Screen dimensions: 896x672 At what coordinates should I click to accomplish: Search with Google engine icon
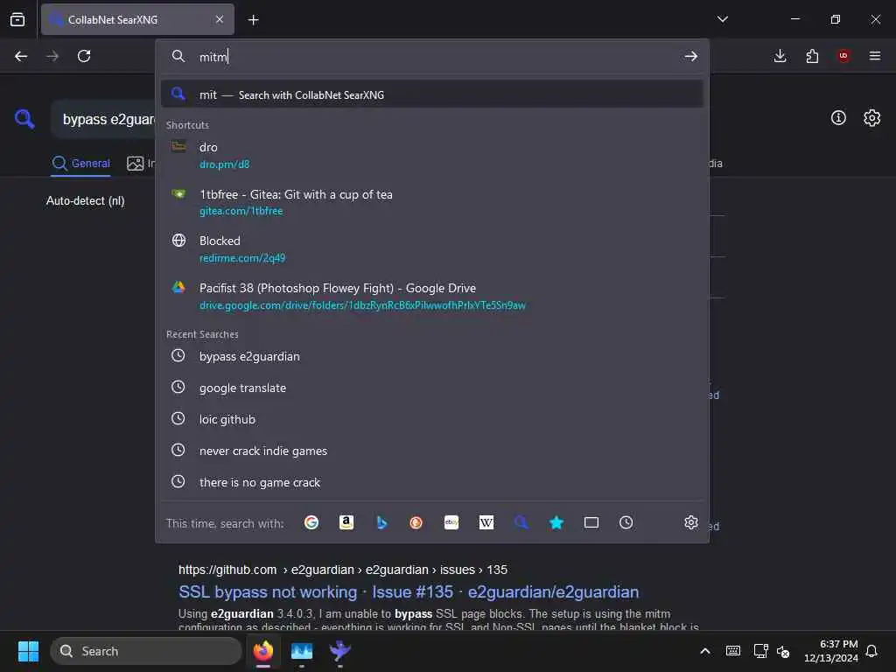tap(311, 522)
